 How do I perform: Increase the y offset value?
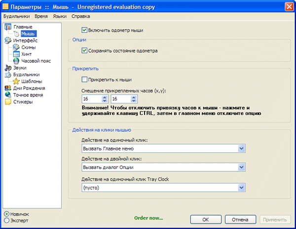tap(134, 97)
